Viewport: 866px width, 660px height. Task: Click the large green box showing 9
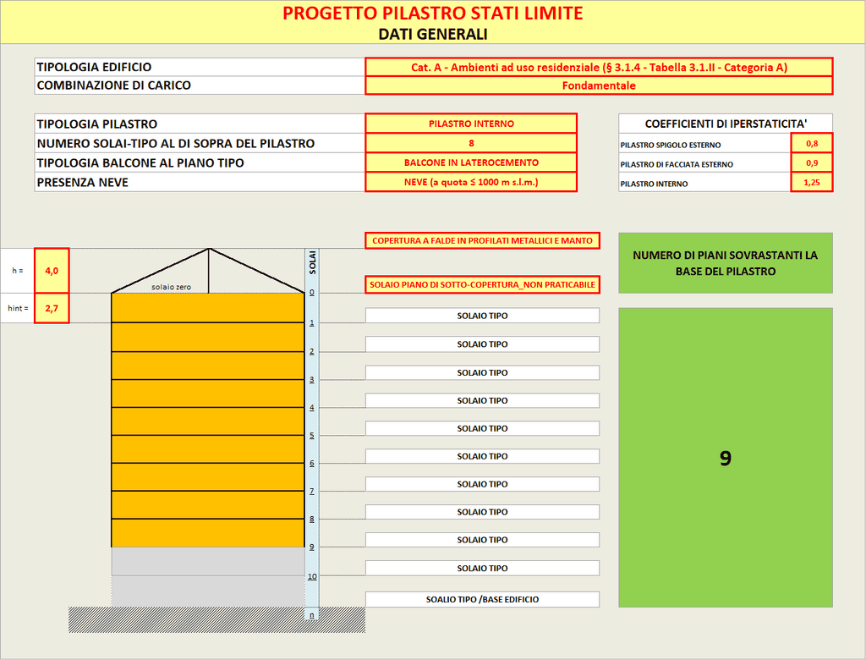point(726,458)
